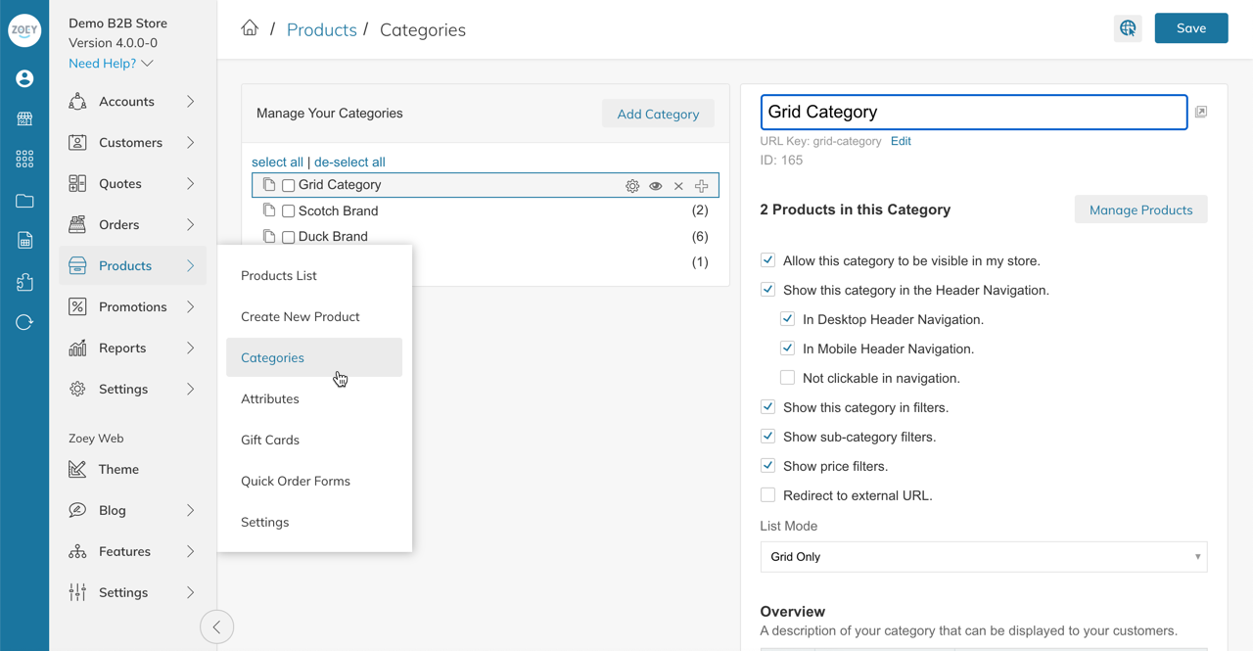Expand the Reports sidebar menu
Image resolution: width=1253 pixels, height=651 pixels.
coord(132,349)
